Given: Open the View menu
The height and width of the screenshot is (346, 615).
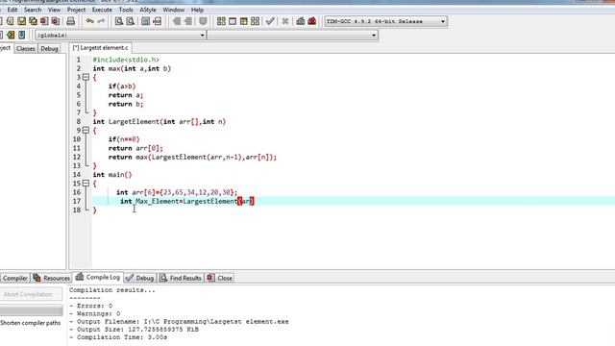Looking at the screenshot, I should [x=54, y=10].
